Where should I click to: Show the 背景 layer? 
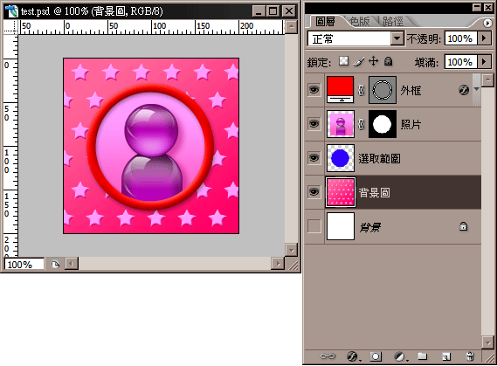tap(314, 226)
